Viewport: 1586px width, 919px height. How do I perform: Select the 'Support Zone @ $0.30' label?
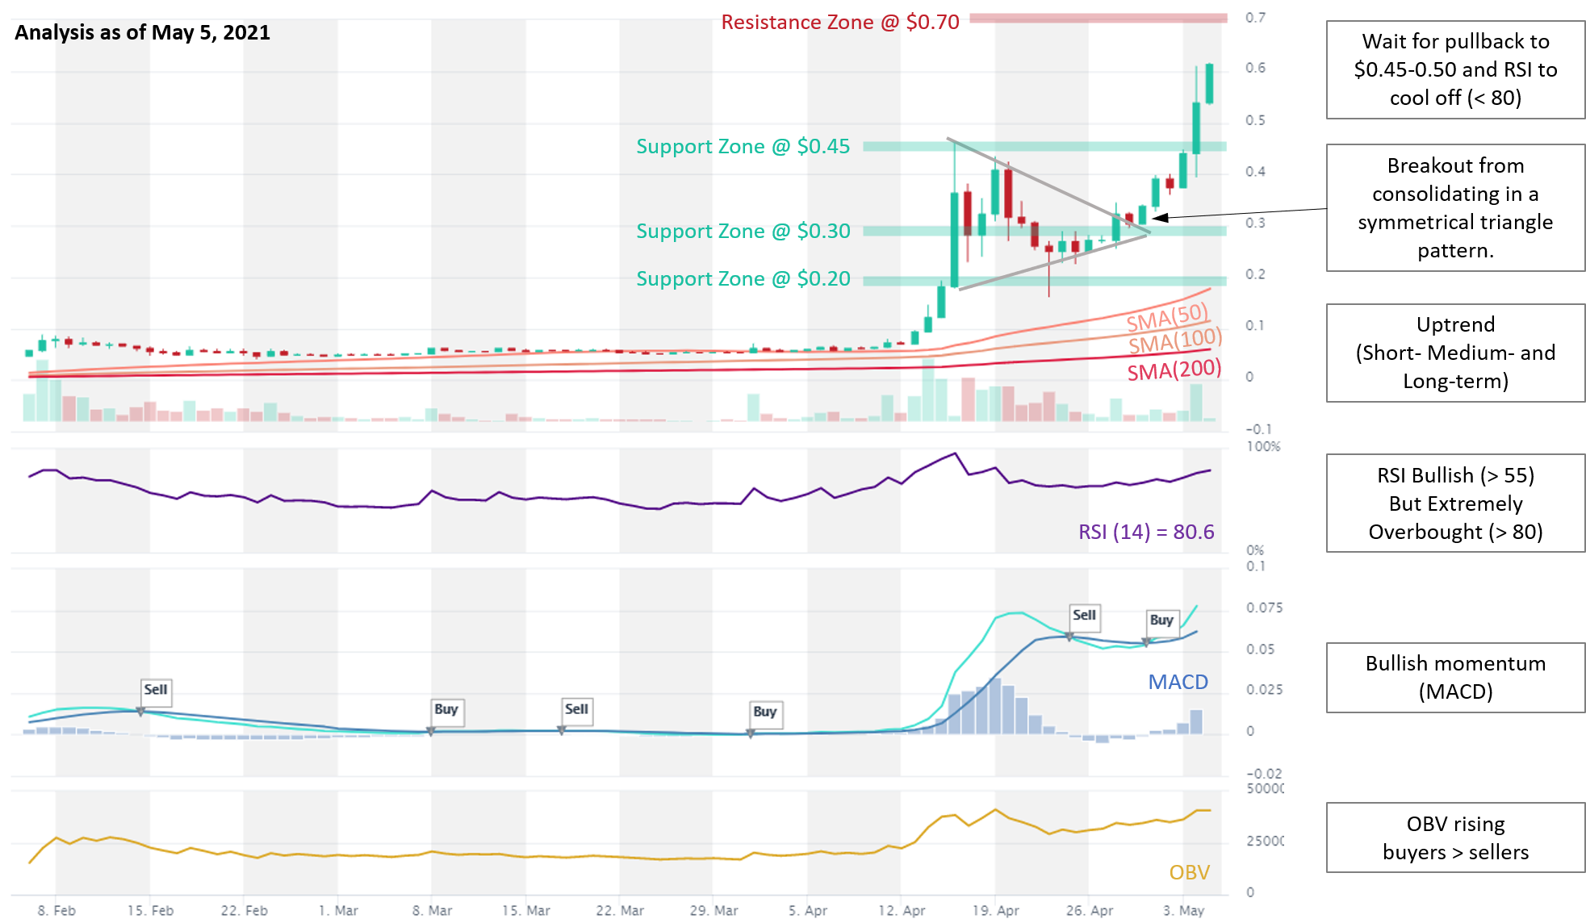743,231
